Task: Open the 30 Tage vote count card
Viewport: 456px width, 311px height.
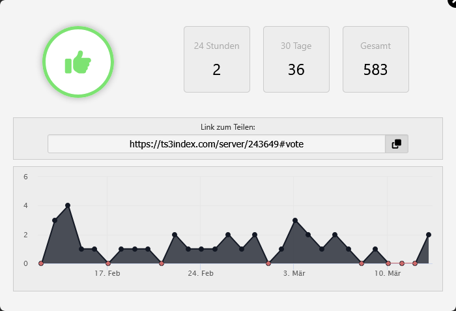Action: 296,59
